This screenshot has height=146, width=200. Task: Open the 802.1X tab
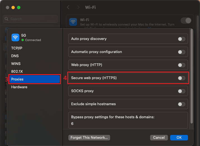point(17,71)
